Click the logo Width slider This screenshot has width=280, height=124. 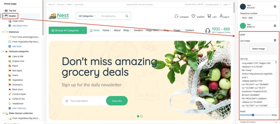coord(255,115)
